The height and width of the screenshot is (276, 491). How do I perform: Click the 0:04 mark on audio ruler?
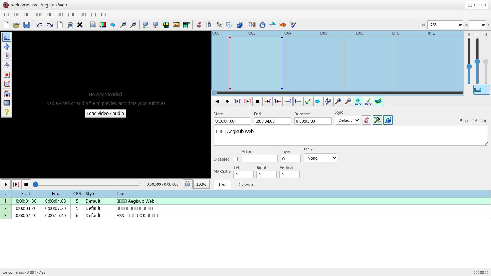pos(287,33)
